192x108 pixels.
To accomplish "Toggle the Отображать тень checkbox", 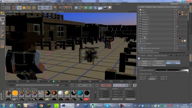I will (x=156, y=74).
